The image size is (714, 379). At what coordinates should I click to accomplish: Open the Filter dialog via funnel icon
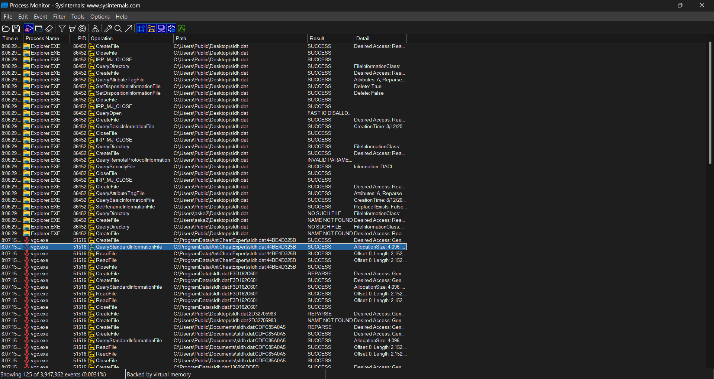62,29
